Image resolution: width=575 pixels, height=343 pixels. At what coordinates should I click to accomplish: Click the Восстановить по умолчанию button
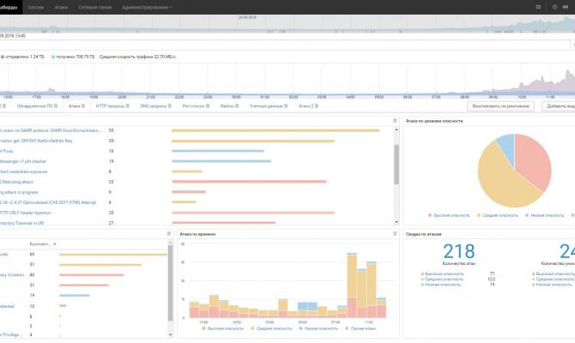coord(500,106)
